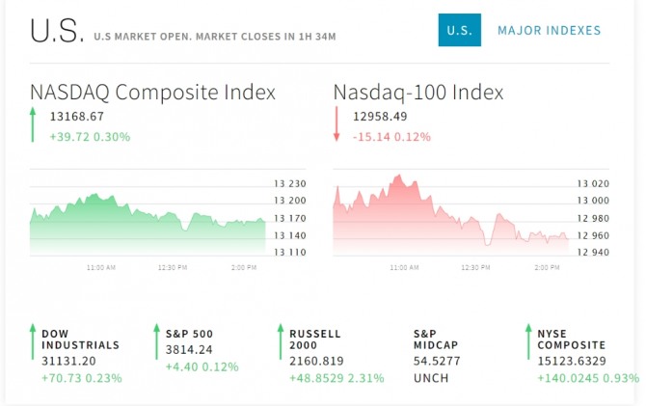This screenshot has height=406, width=646.
Task: Click the Nasdaq-100 red down arrow
Action: 336,125
